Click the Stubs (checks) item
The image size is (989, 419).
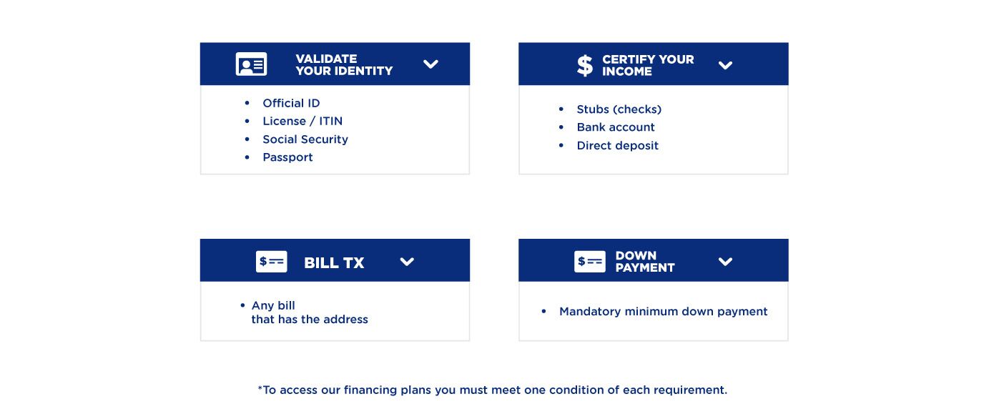(x=619, y=109)
